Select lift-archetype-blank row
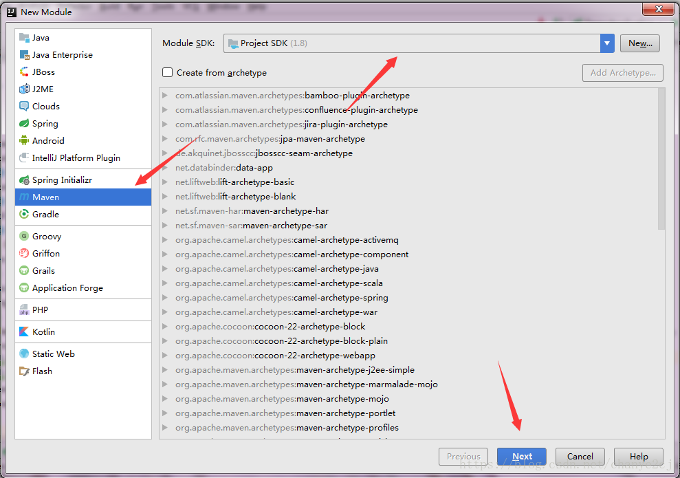The height and width of the screenshot is (478, 680). pos(409,197)
